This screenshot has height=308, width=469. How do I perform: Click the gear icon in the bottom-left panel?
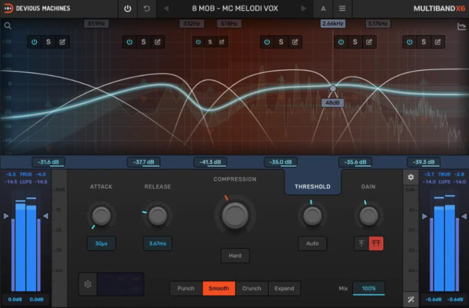[88, 284]
